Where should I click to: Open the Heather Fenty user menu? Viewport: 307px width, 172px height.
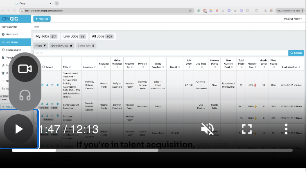293,19
